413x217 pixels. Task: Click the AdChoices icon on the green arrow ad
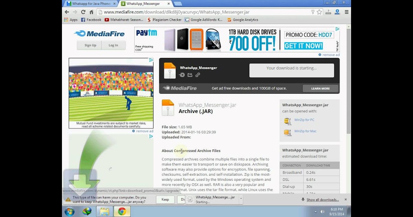(x=151, y=136)
